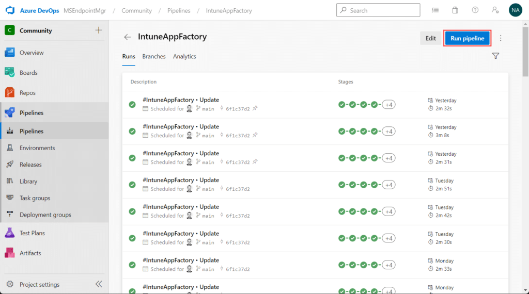
Task: Expand +4 stages on the 2m 32s run
Action: coord(388,104)
